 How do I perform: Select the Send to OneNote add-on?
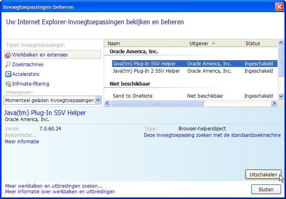(132, 96)
